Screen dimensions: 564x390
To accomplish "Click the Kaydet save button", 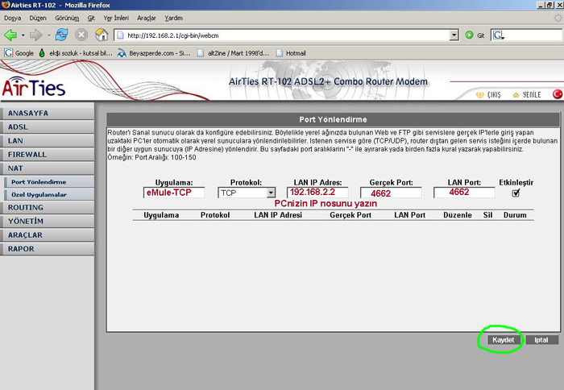I will point(504,340).
